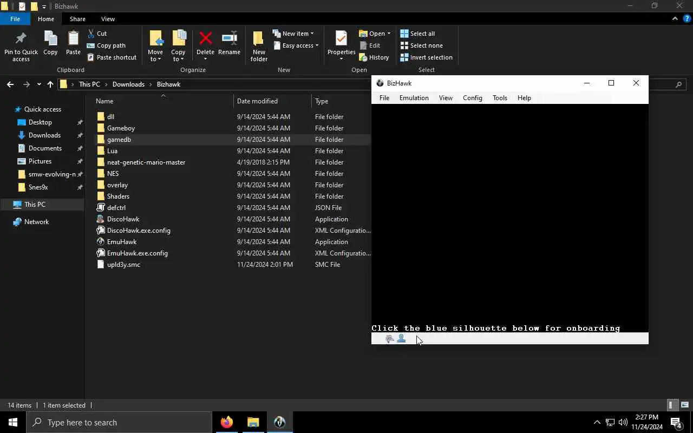Click This PC in the address breadcrumb

(x=89, y=84)
